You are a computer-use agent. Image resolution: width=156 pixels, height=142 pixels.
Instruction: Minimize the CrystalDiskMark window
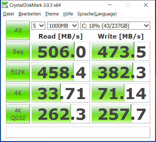click(110, 5)
